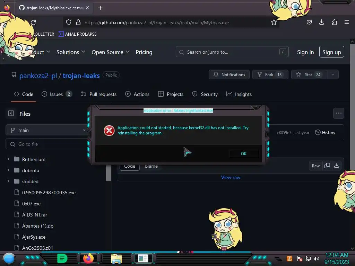Screen dimensions: 355x266
Task: Switch to the Issues tab
Action: pos(57,94)
